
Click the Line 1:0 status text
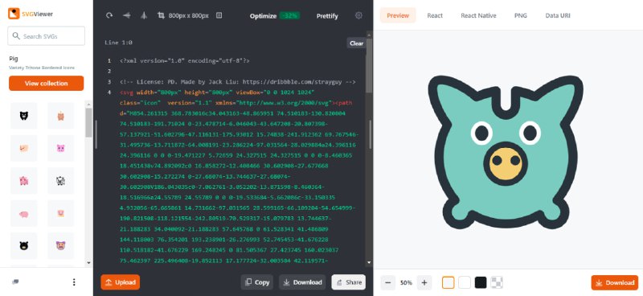coord(118,43)
